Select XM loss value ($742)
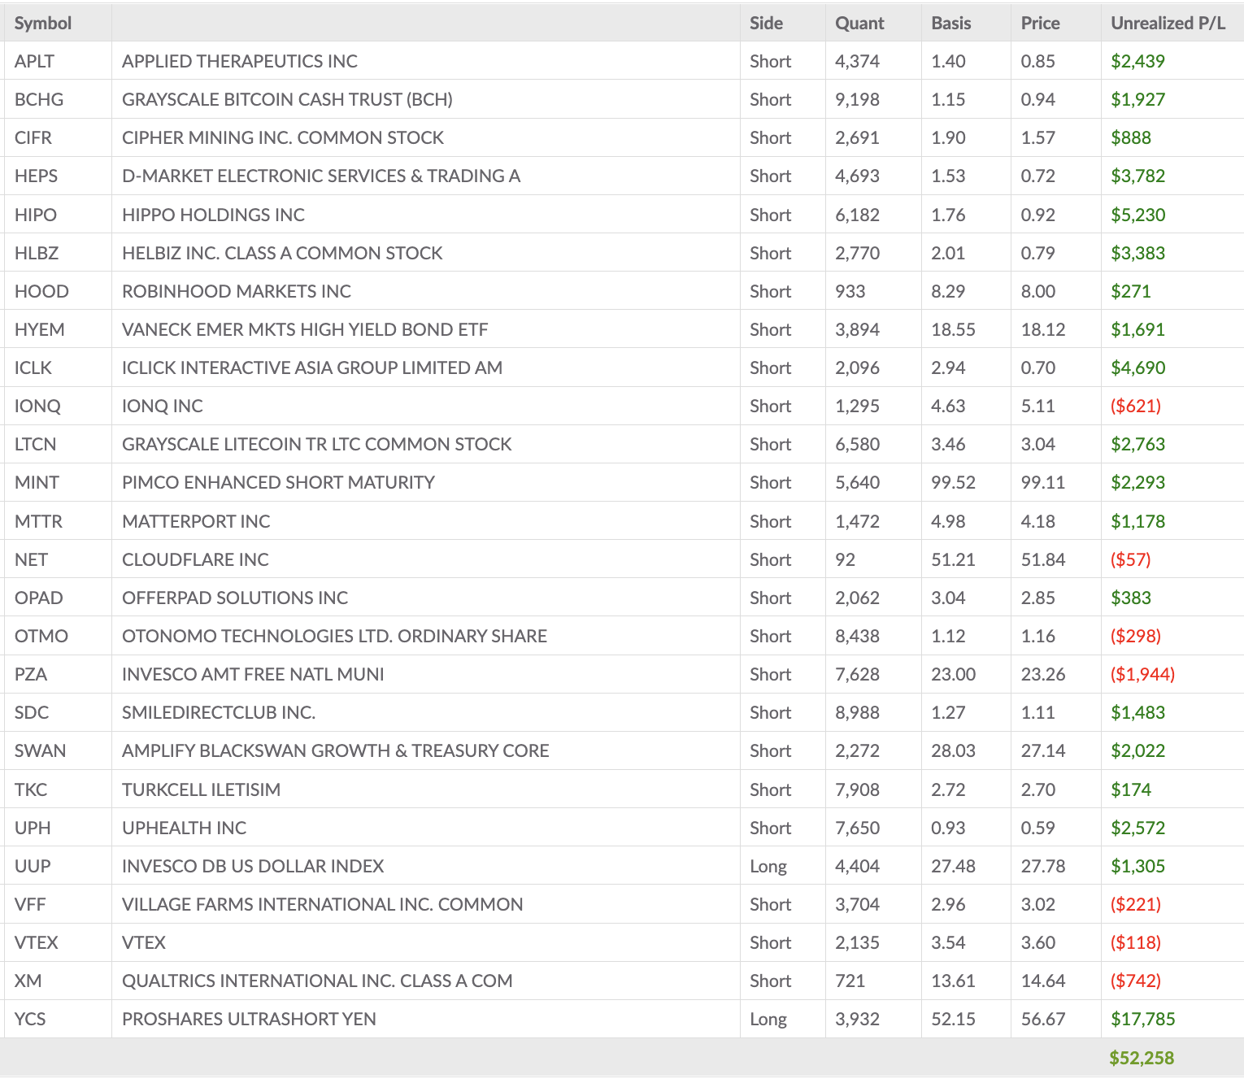The height and width of the screenshot is (1083, 1244). [1136, 981]
